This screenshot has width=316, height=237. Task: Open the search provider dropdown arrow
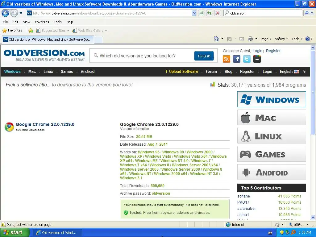pos(312,13)
